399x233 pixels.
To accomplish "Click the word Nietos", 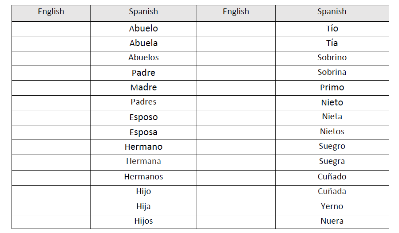I will (x=332, y=132).
